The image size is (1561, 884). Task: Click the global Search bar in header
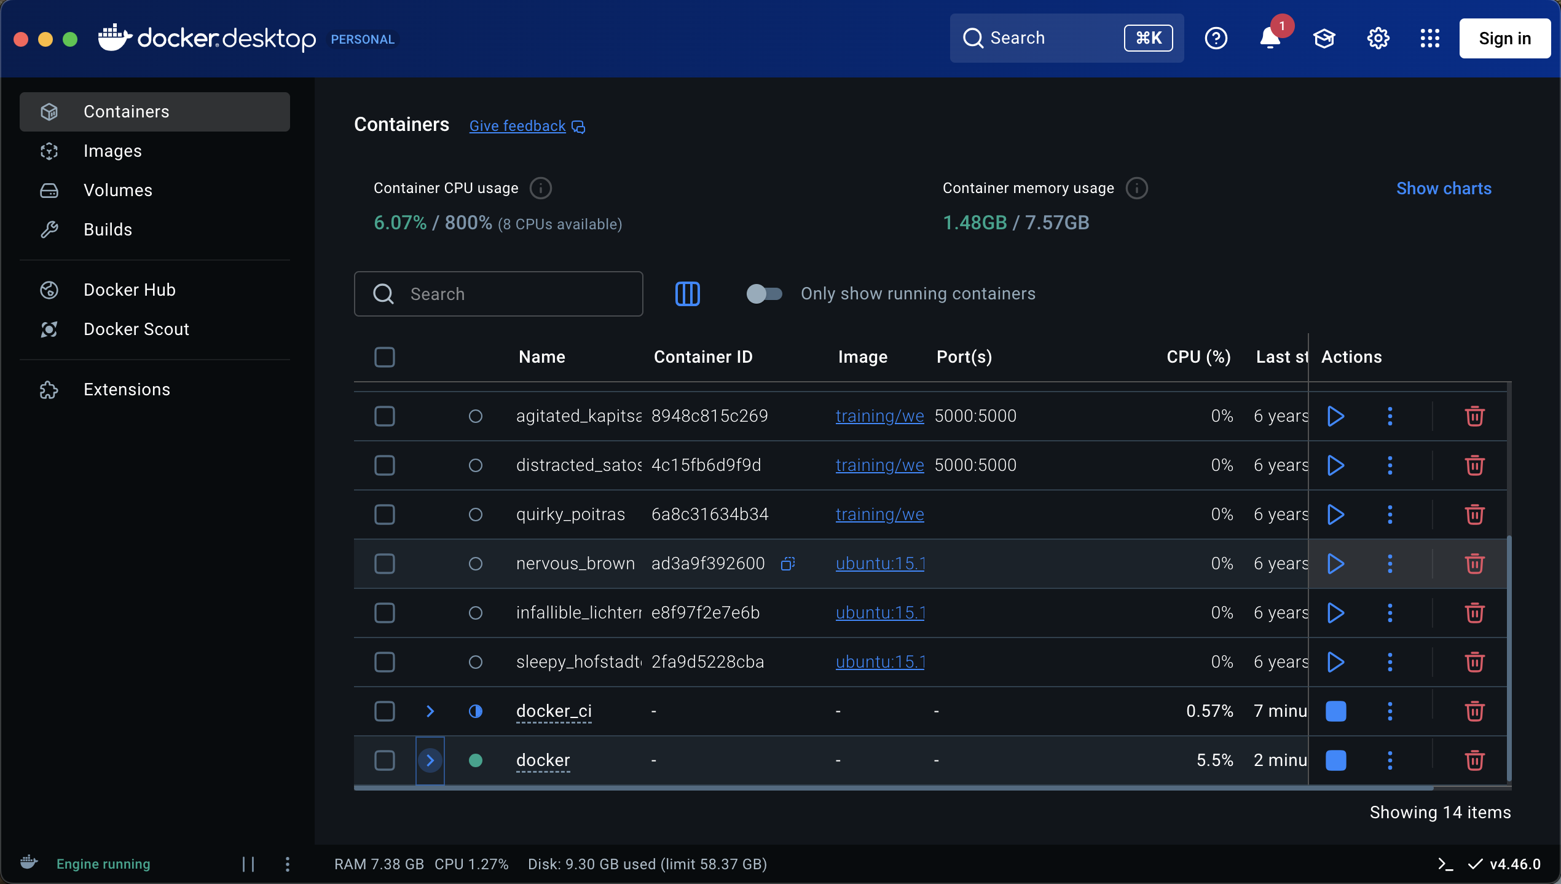point(1067,38)
